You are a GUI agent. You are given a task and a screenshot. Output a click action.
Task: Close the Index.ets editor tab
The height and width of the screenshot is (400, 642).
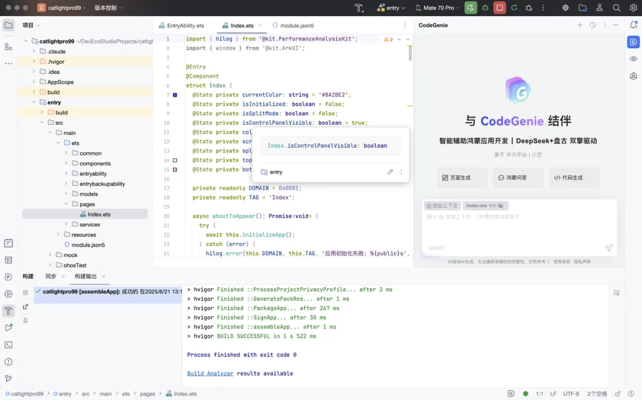(x=260, y=25)
